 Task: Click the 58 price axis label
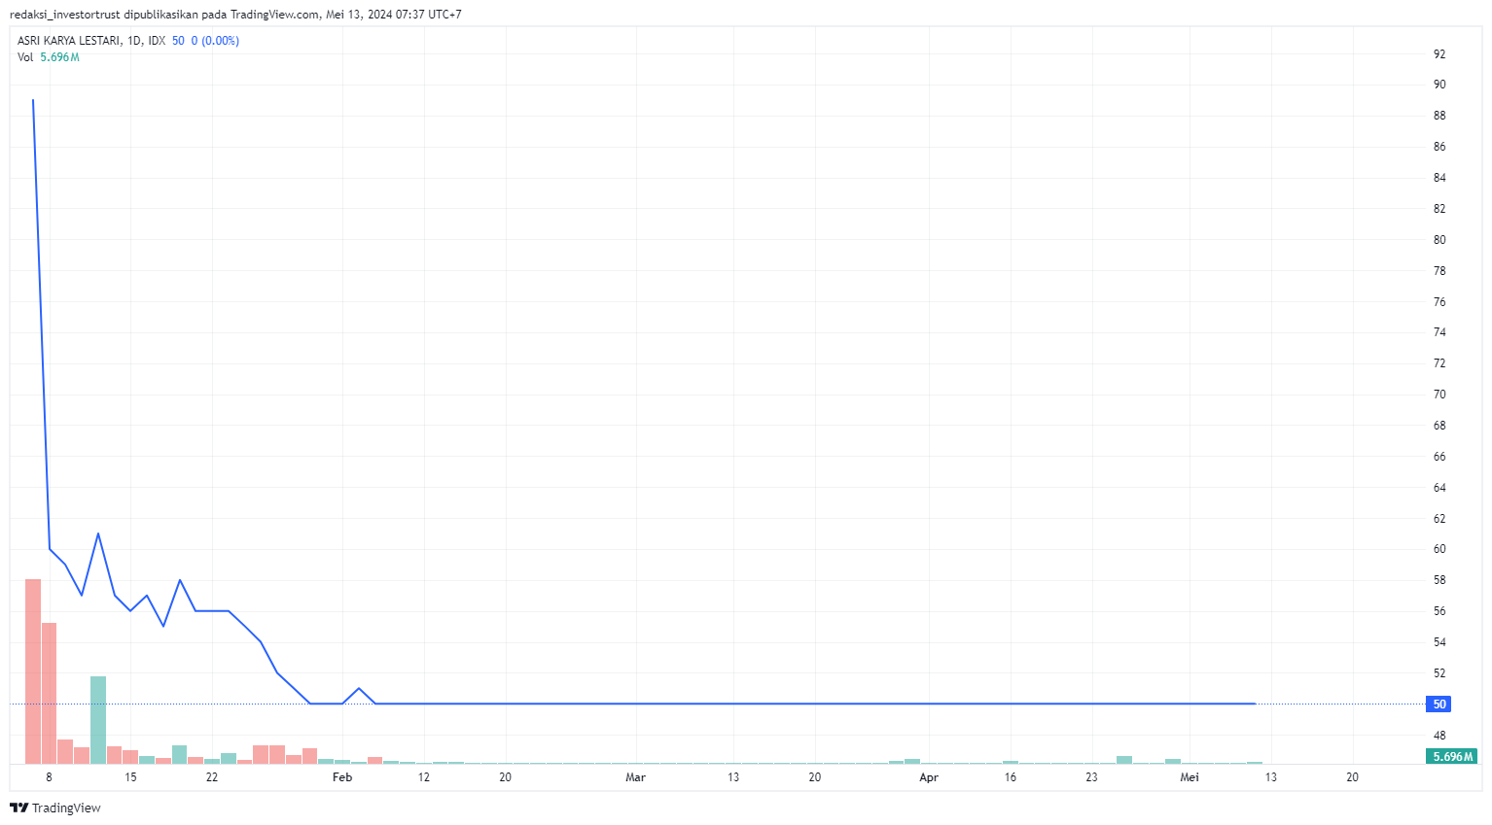[1439, 580]
